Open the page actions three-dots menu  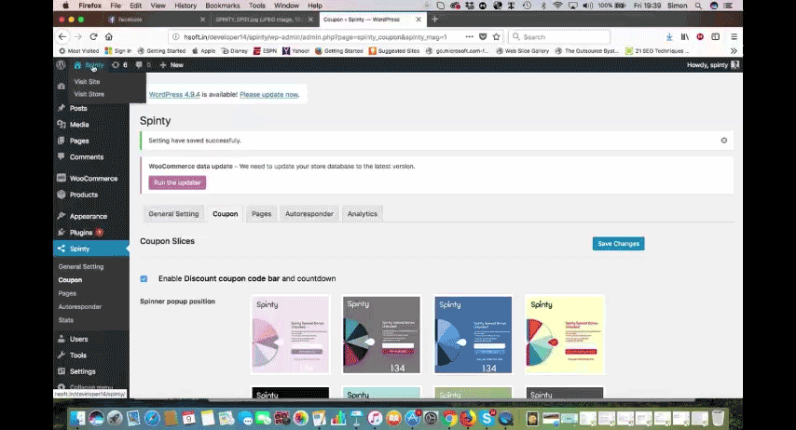click(x=469, y=36)
